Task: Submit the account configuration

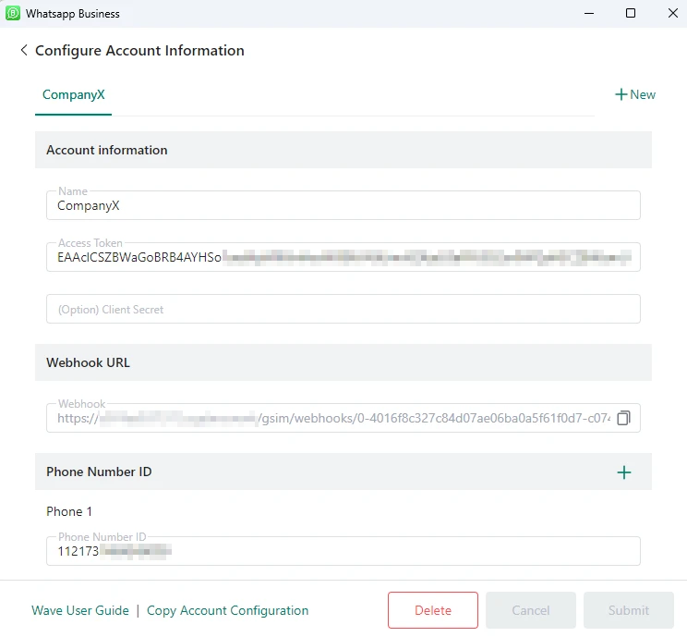Action: point(628,610)
